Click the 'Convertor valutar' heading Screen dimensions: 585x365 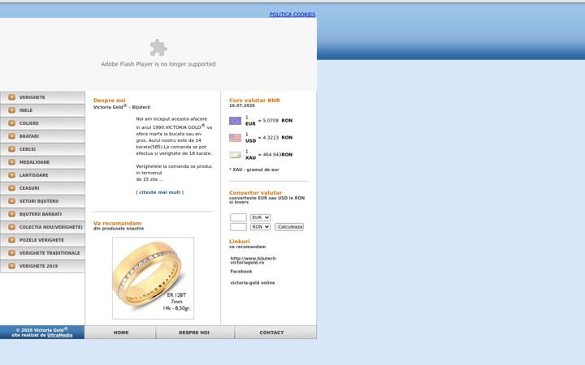256,192
